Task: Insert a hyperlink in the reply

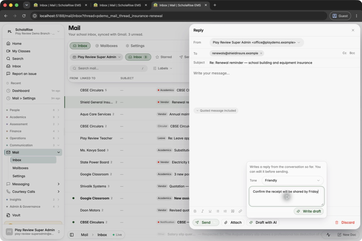Action: pyautogui.click(x=240, y=211)
